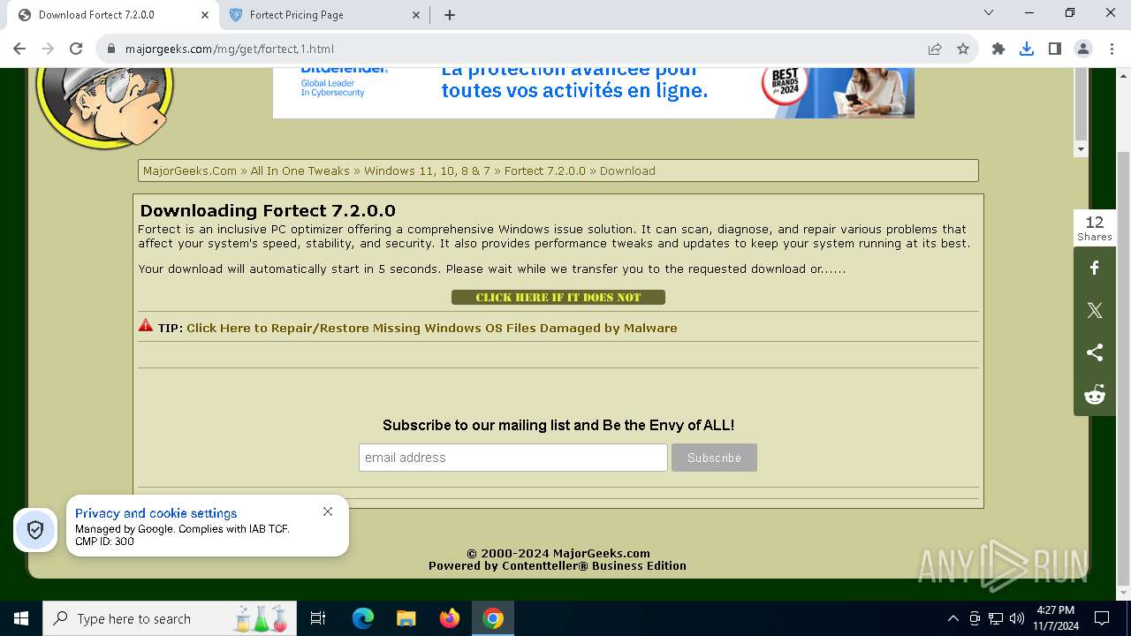
Task: Click the inner frame scrollbar down arrow
Action: [1081, 149]
